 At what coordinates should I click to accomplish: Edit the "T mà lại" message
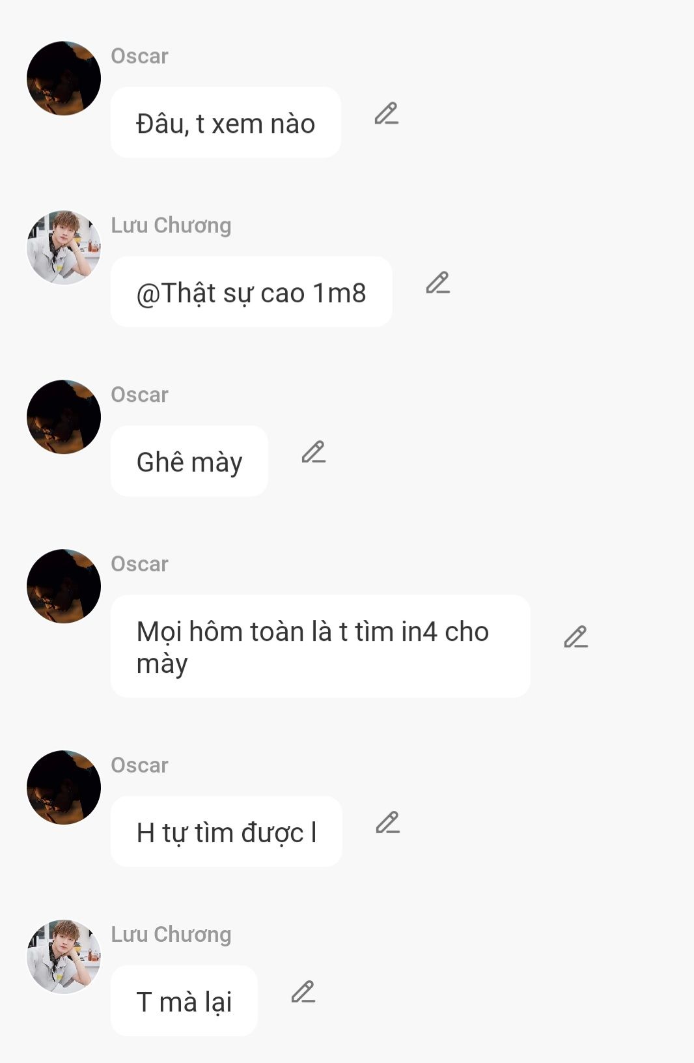303,992
